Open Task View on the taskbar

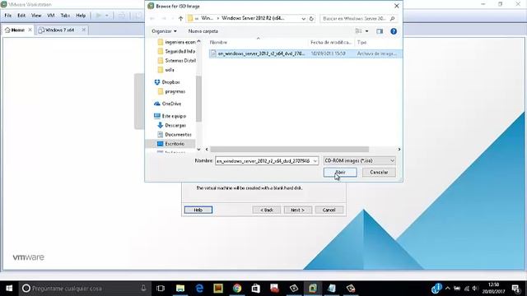tap(161, 289)
